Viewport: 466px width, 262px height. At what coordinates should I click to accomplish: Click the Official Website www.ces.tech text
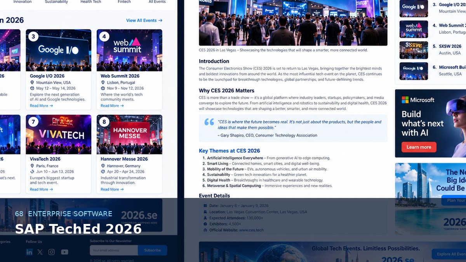pyautogui.click(x=236, y=230)
